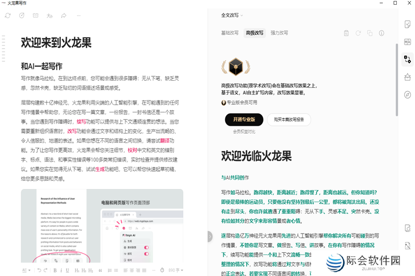
Task: Click the 开通专业版 button
Action: (x=244, y=120)
